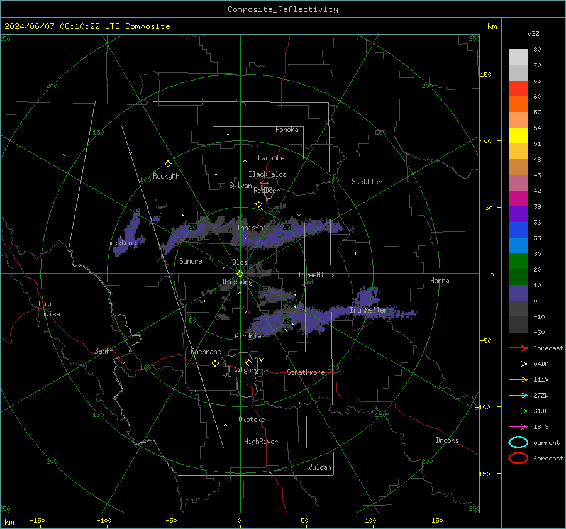Click the 04DK legend text
Image resolution: width=566 pixels, height=529 pixels.
click(541, 364)
